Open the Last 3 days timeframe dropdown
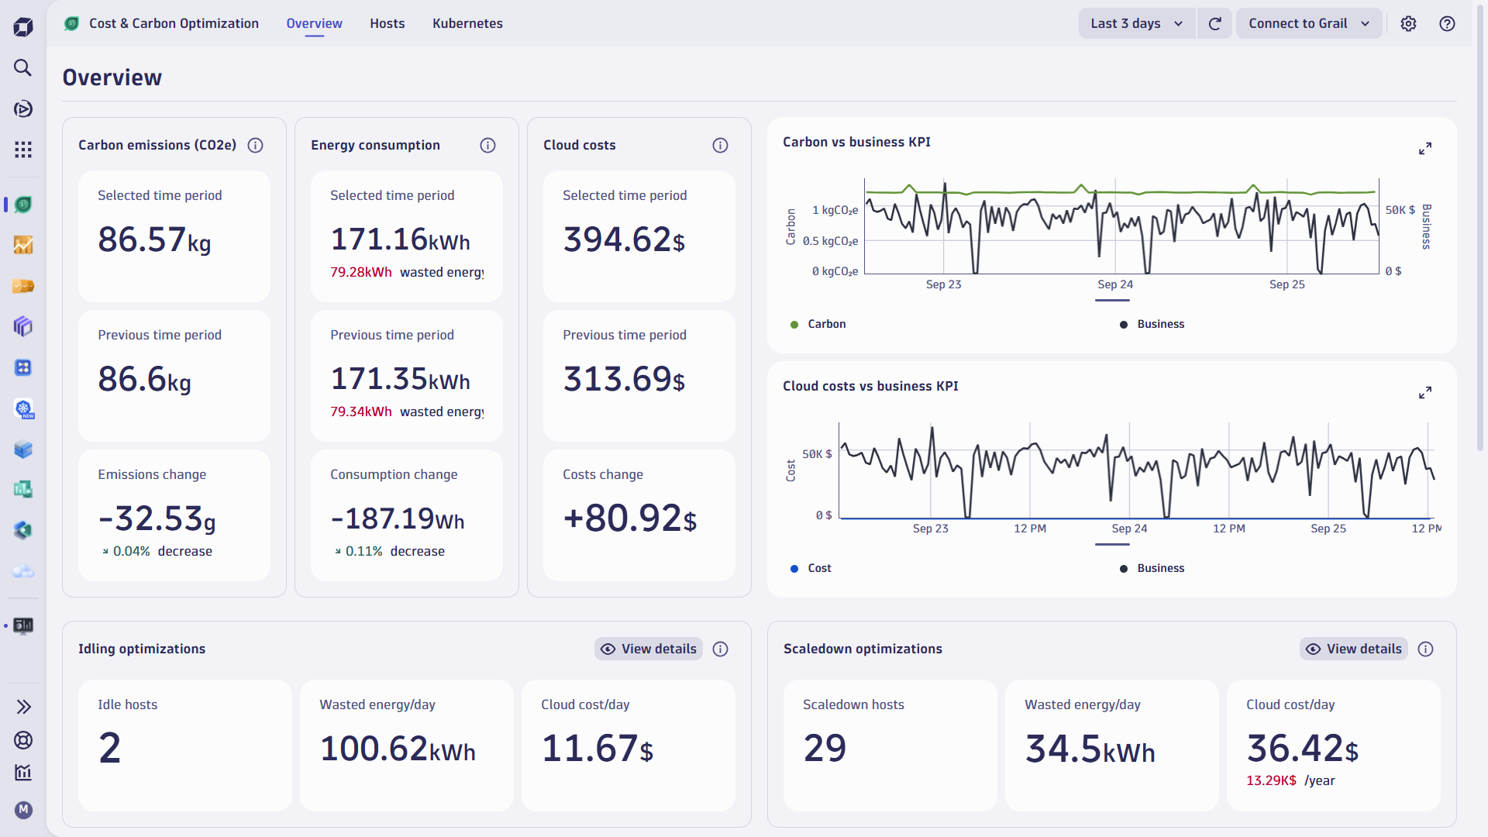This screenshot has width=1488, height=837. point(1136,23)
